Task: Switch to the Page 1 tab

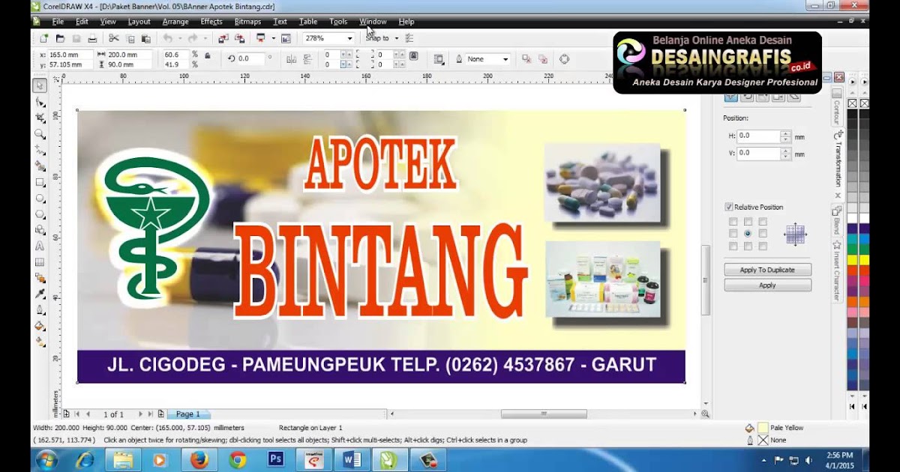Action: (188, 414)
